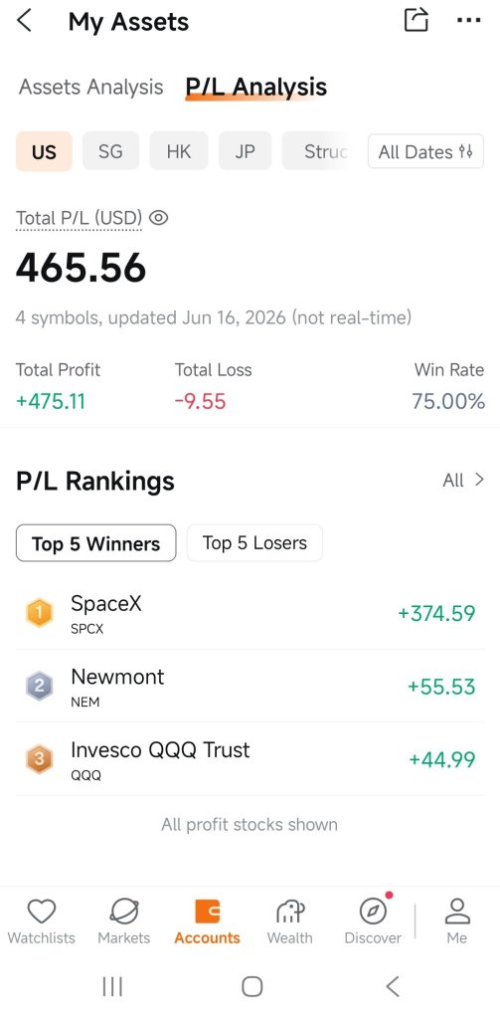Switch to the Assets Analysis tab
Viewport: 500px width, 1019px height.
pos(90,88)
